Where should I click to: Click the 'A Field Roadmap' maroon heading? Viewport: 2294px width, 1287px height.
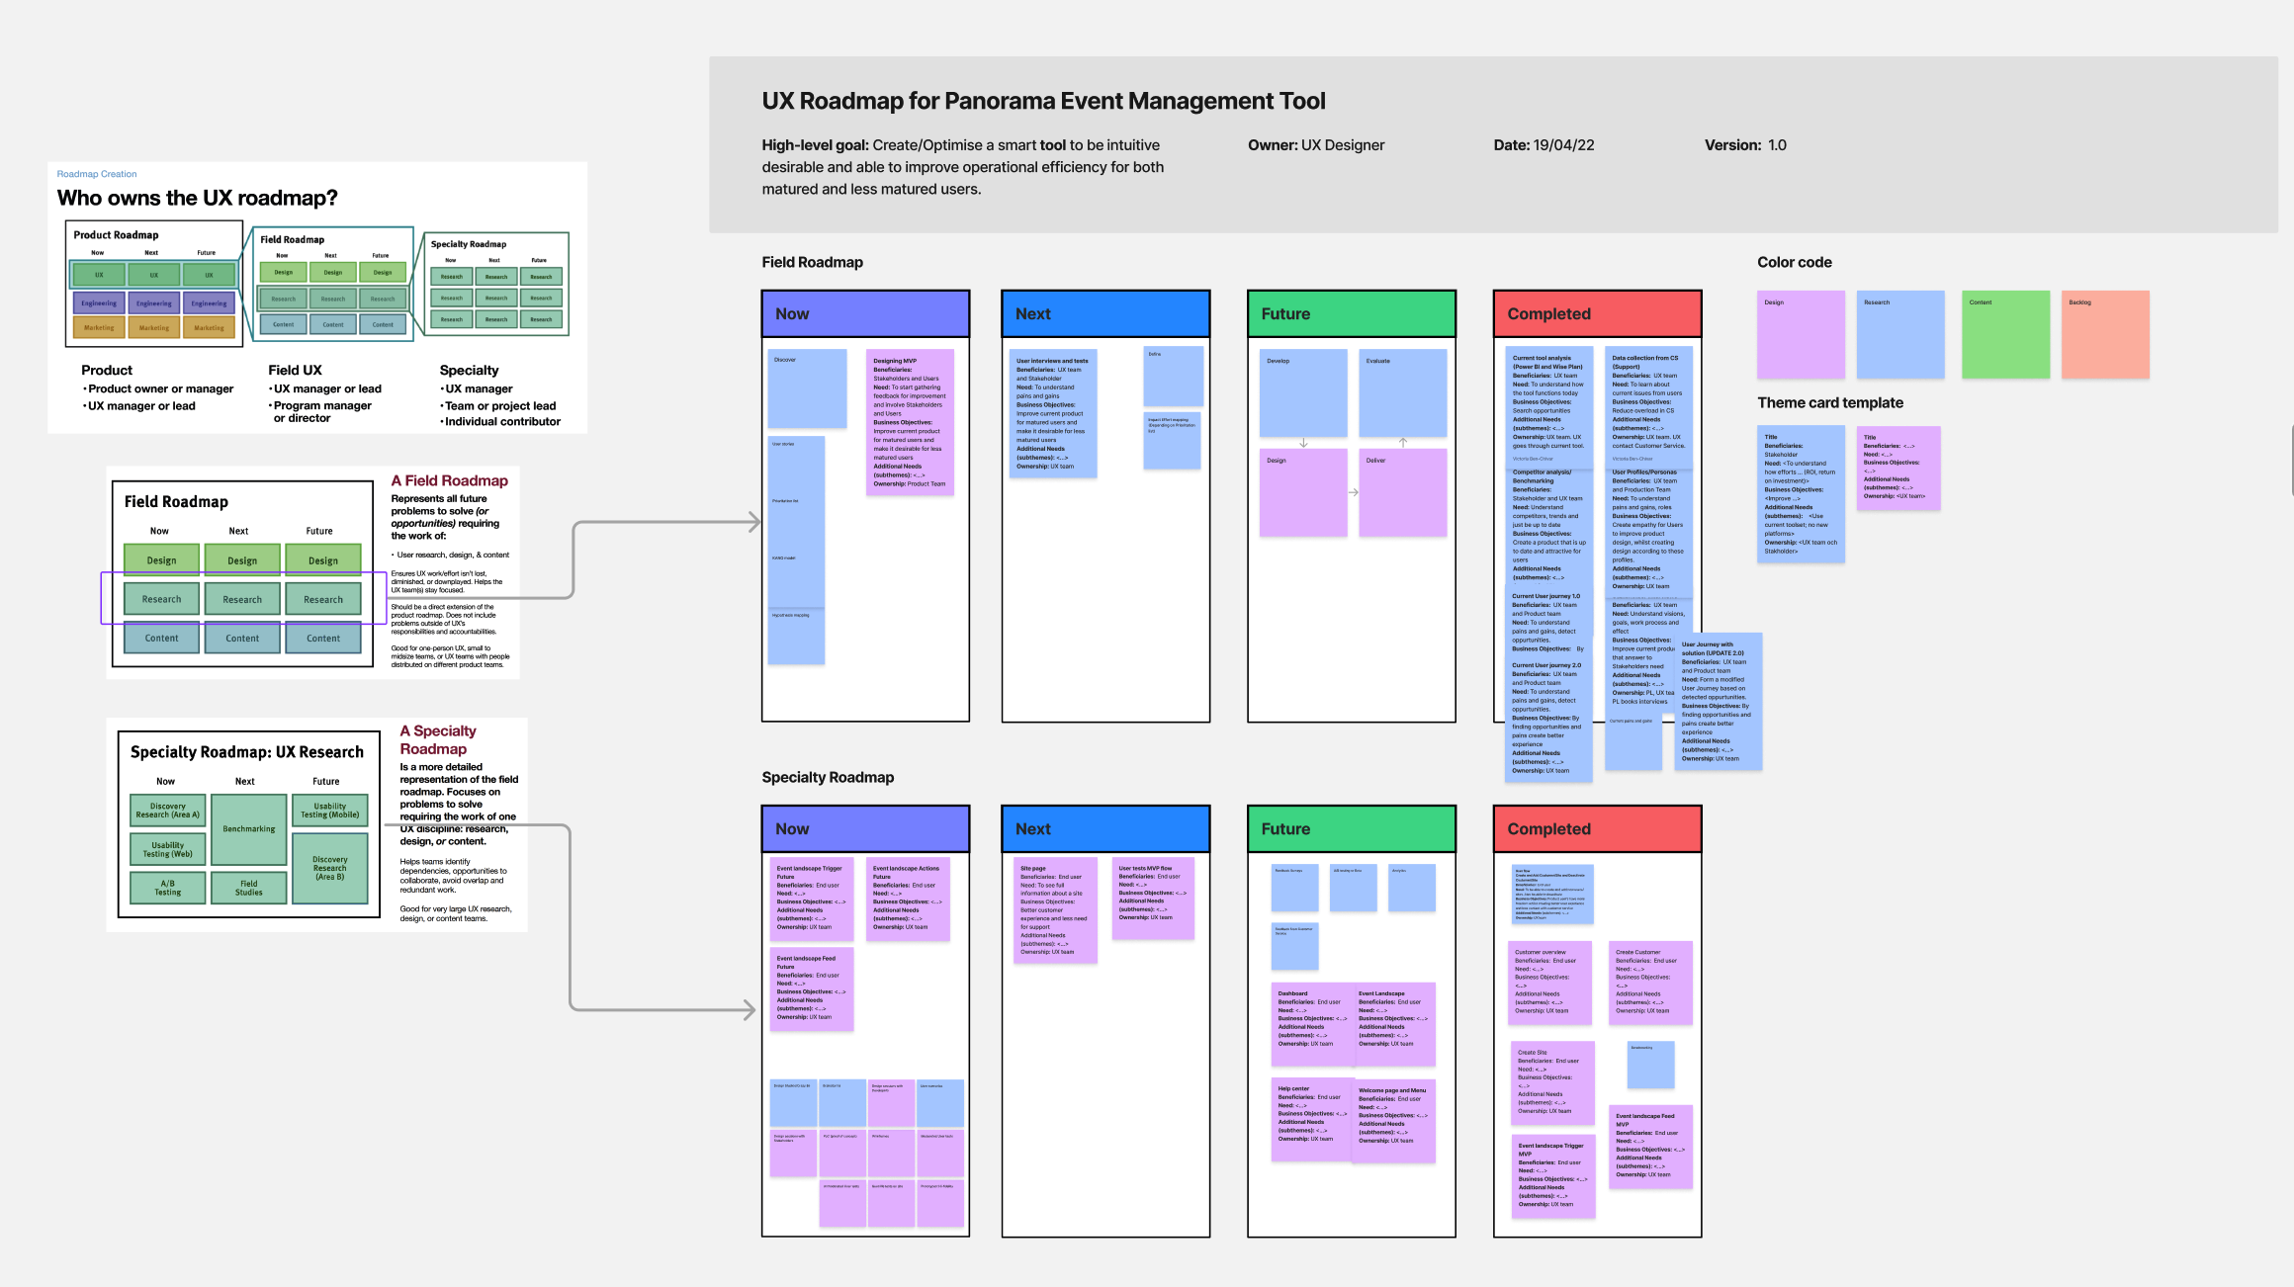point(449,480)
